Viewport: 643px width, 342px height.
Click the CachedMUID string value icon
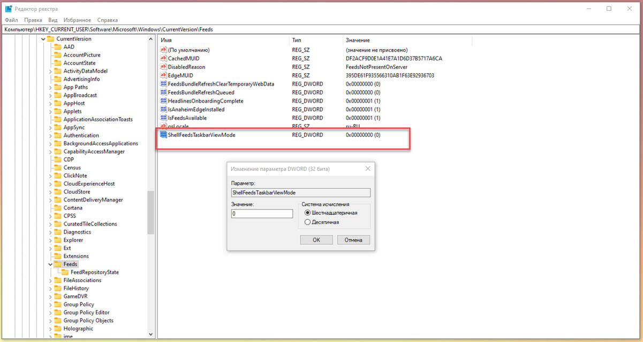click(164, 58)
